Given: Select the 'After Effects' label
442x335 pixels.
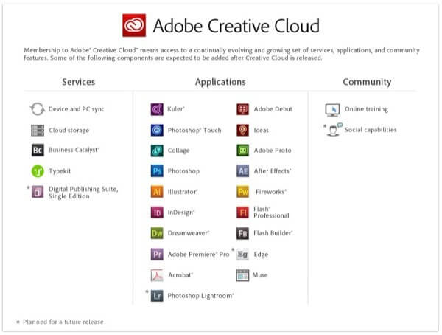Looking at the screenshot, I should [273, 171].
